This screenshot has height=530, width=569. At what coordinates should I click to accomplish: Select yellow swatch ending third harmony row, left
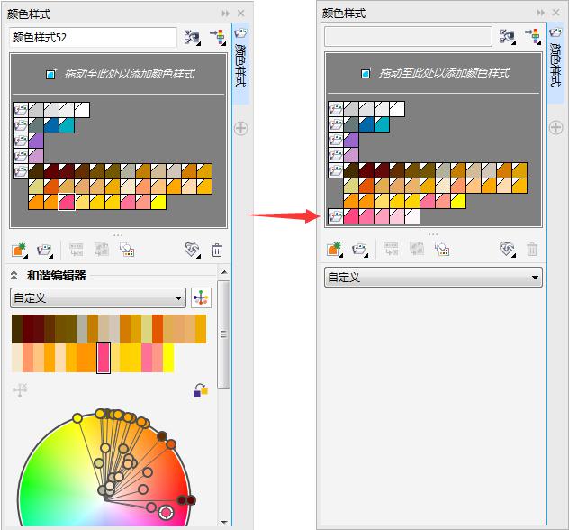[x=158, y=202]
